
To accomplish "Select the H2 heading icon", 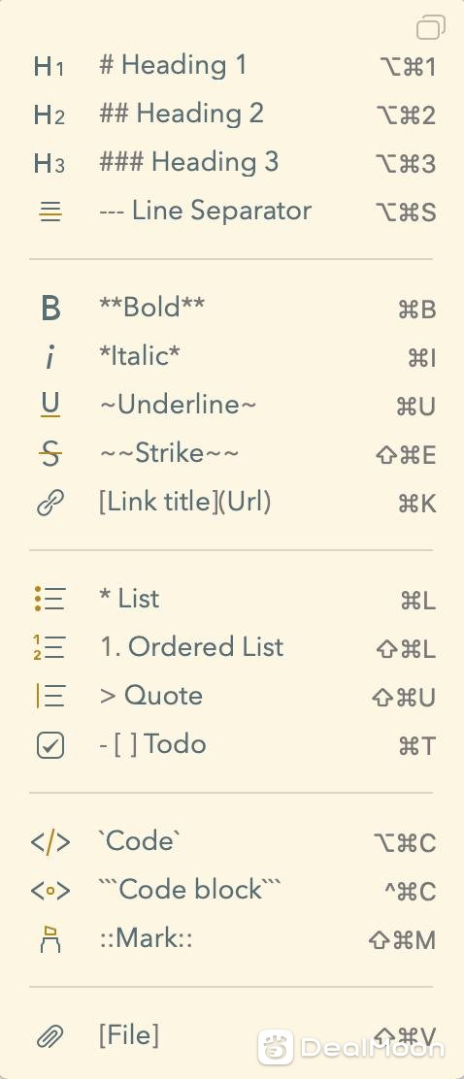I will coord(49,114).
